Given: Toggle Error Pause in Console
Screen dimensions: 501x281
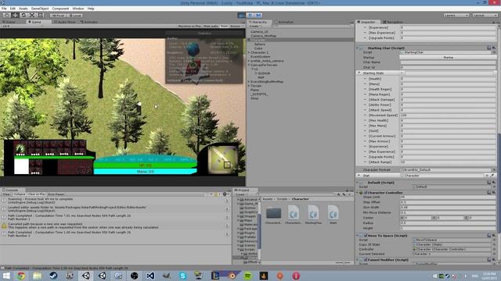Looking at the screenshot, I should (56, 194).
